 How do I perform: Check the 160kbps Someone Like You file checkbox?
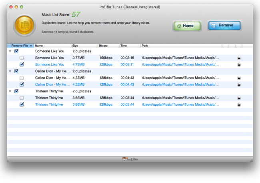coord(22,58)
